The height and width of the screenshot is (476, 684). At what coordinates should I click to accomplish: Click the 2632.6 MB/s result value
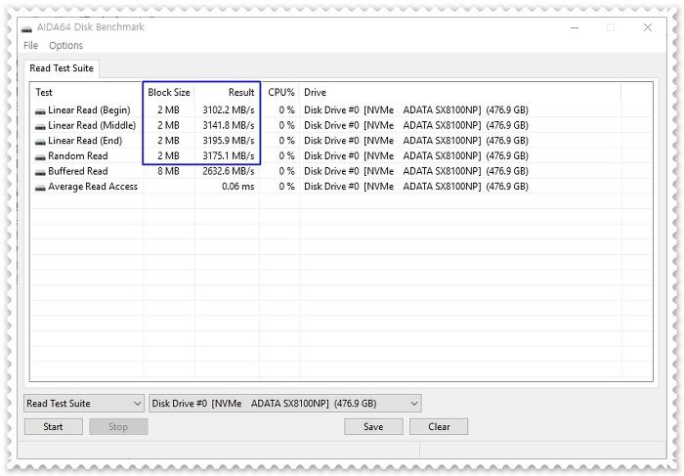tap(228, 171)
